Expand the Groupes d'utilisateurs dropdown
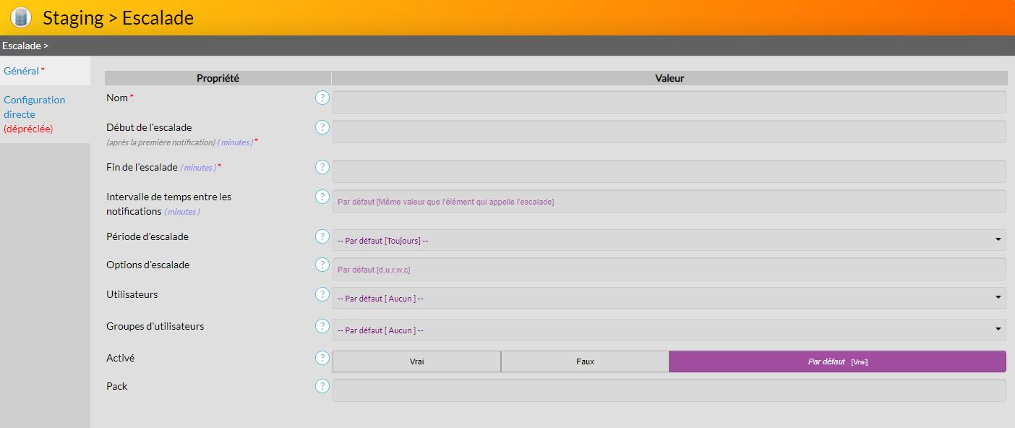Viewport: 1015px width, 428px height. pos(669,330)
